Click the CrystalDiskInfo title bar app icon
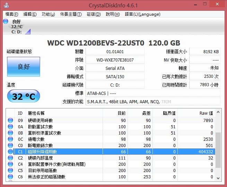 tap(6, 5)
